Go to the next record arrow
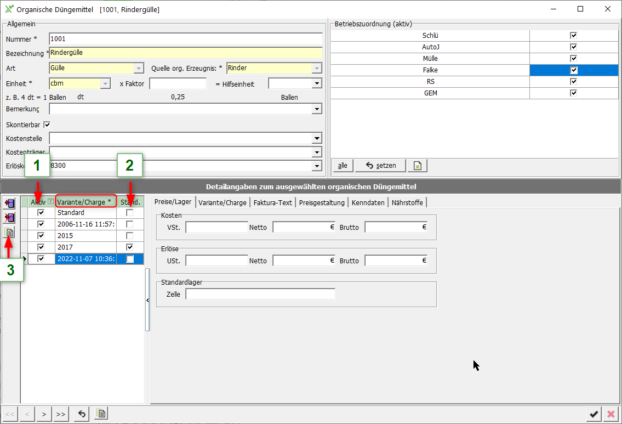Viewport: 622px width, 424px height. click(x=44, y=414)
